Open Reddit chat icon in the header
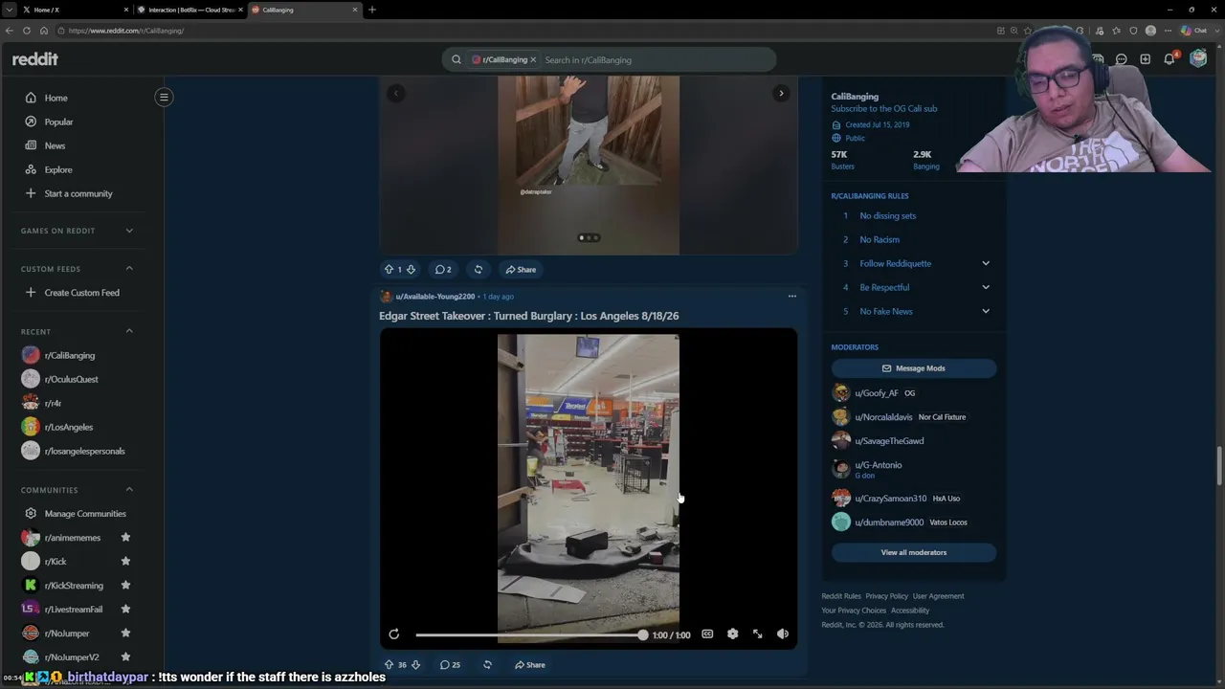This screenshot has width=1225, height=689. point(1121,59)
